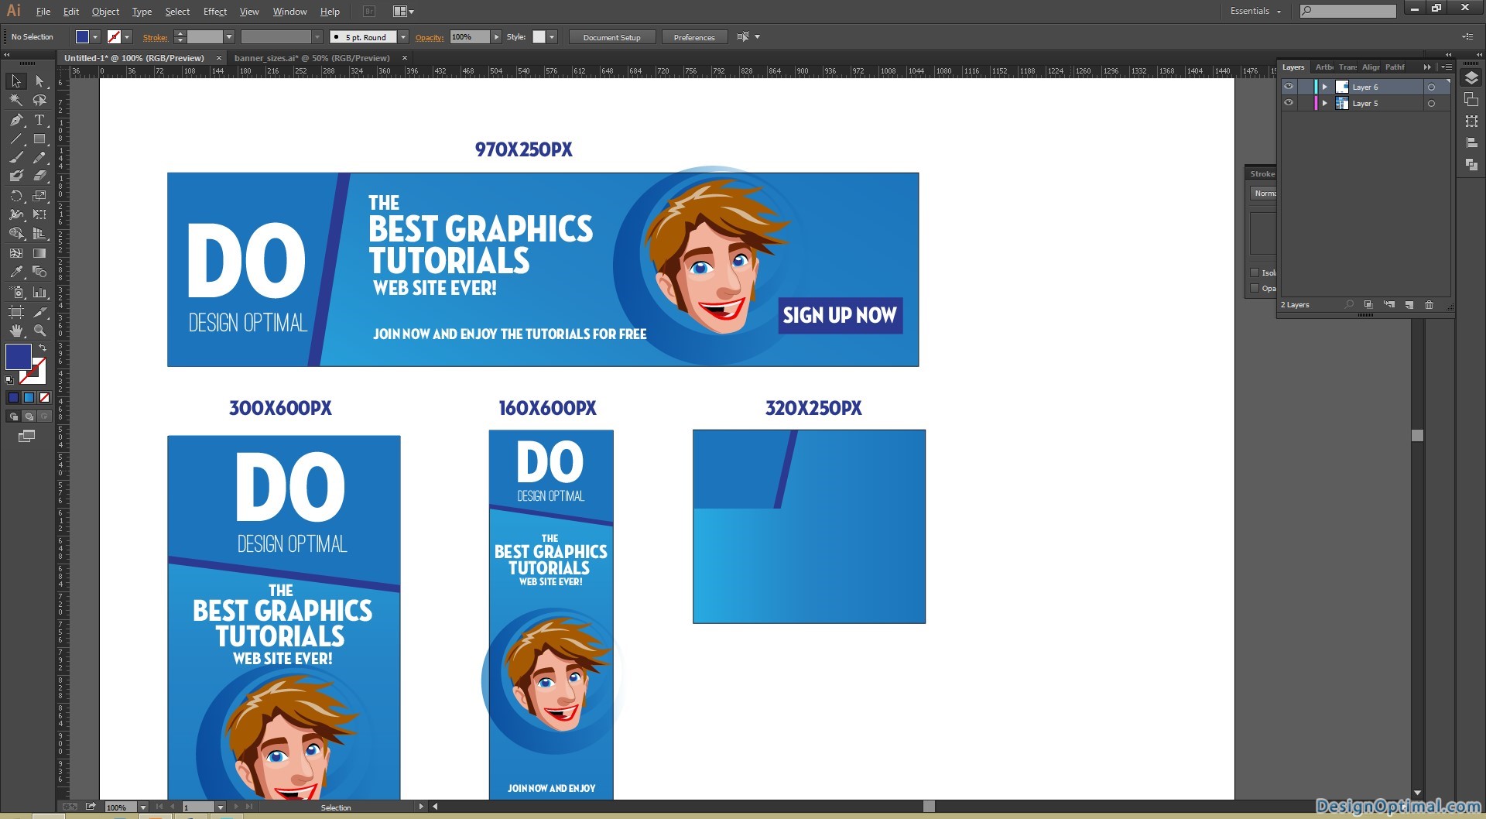Select the Column Graph tool

39,293
